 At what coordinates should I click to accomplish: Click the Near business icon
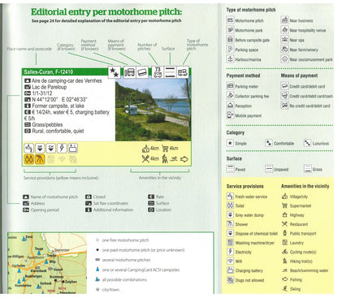pyautogui.click(x=284, y=20)
